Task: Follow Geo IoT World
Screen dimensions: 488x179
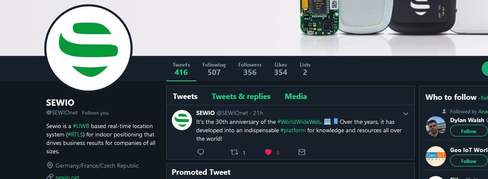Action: point(468,161)
